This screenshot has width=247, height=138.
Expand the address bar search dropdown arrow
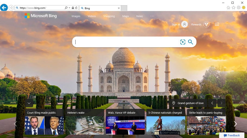point(69,8)
